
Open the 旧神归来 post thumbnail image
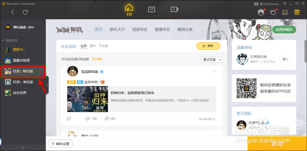tap(87, 99)
